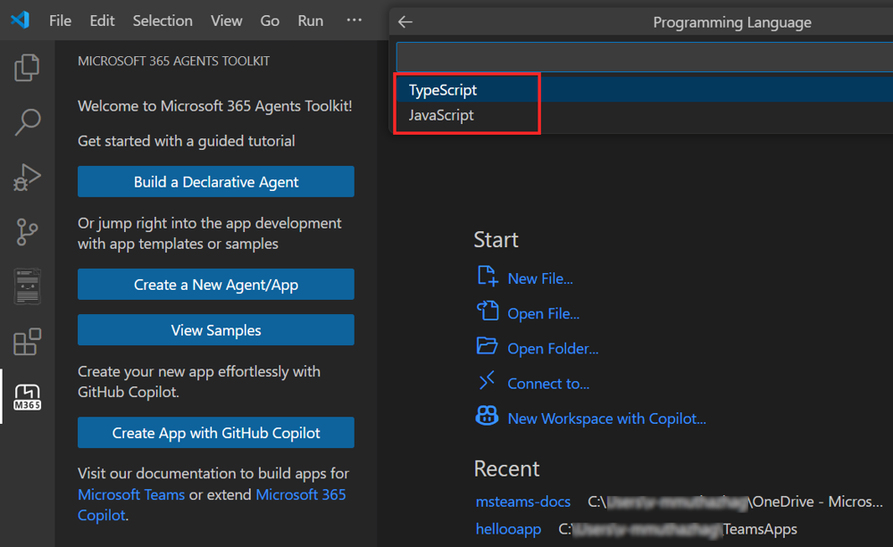
Task: Open recent folder hellooapp
Action: click(x=508, y=529)
